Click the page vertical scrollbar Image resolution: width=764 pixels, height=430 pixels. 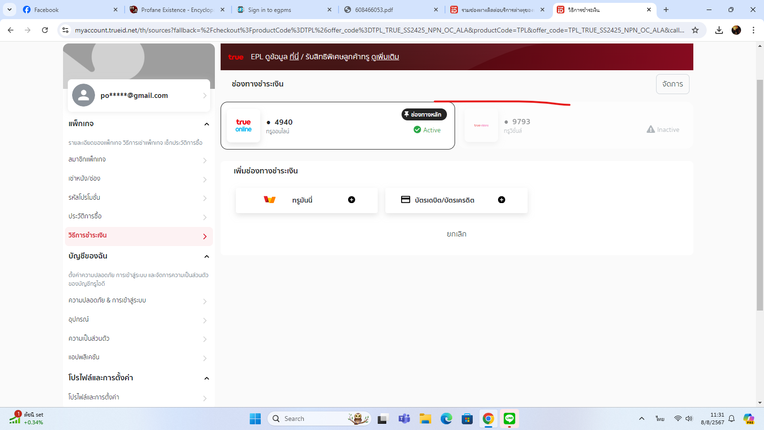click(x=760, y=195)
